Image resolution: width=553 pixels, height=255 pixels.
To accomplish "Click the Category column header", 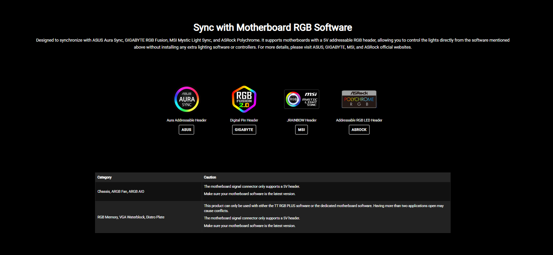I will 104,177.
